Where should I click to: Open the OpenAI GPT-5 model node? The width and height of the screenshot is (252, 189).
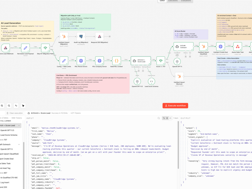(x=177, y=61)
